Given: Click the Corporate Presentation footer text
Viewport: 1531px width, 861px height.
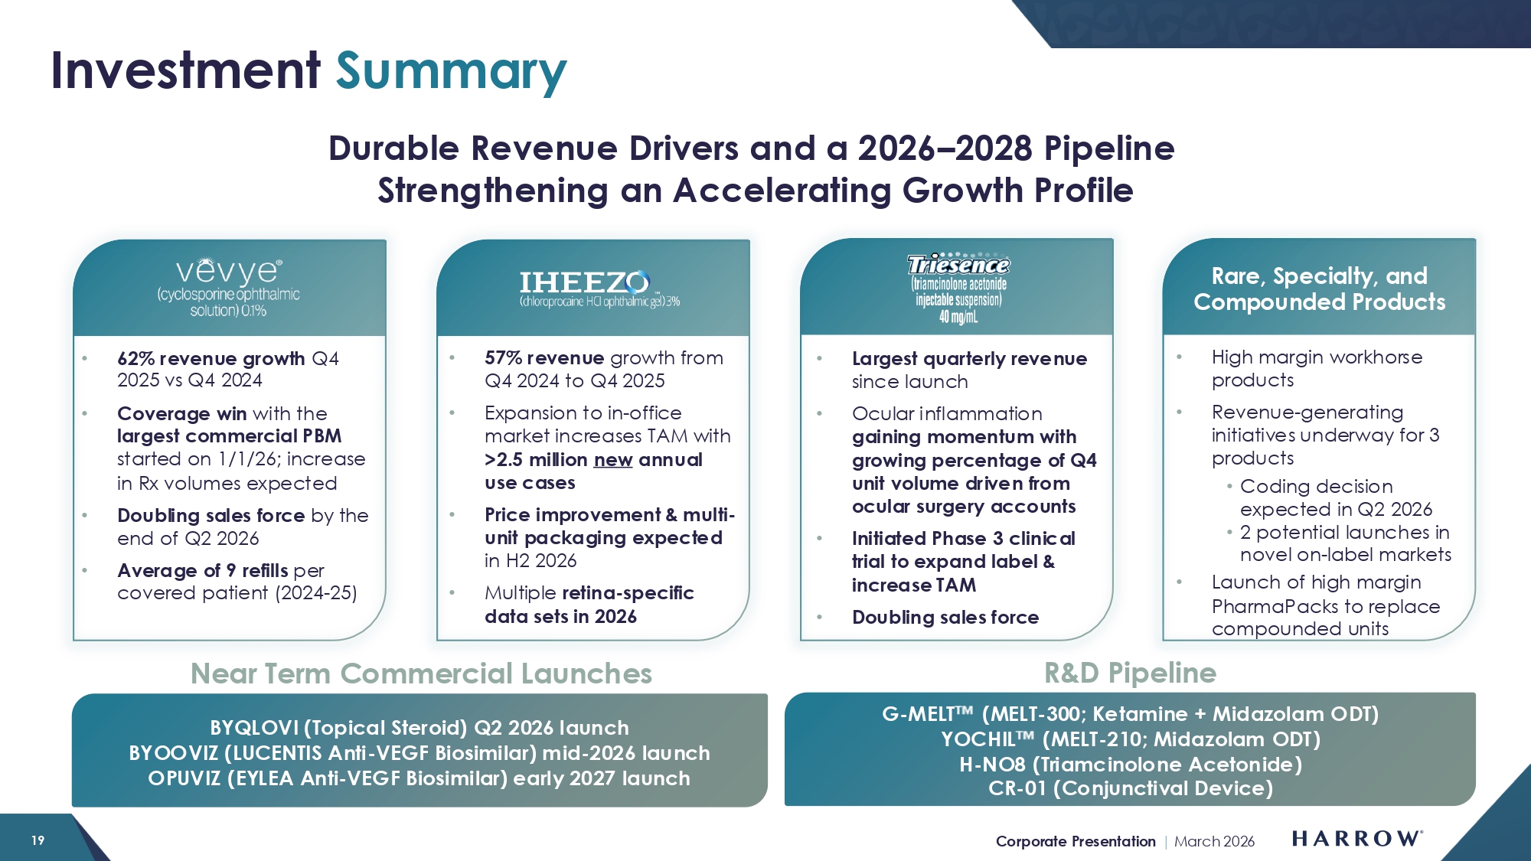Looking at the screenshot, I should (1075, 841).
